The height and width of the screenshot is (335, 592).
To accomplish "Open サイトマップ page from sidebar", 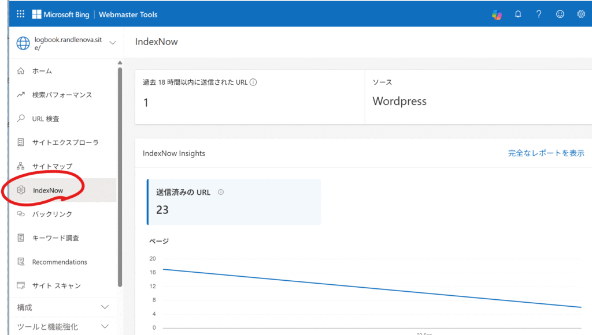I will coord(52,166).
